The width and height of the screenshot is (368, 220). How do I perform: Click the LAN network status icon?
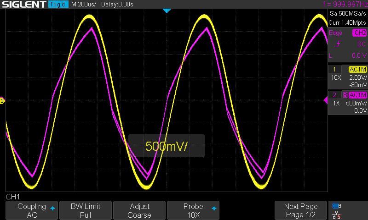337,214
